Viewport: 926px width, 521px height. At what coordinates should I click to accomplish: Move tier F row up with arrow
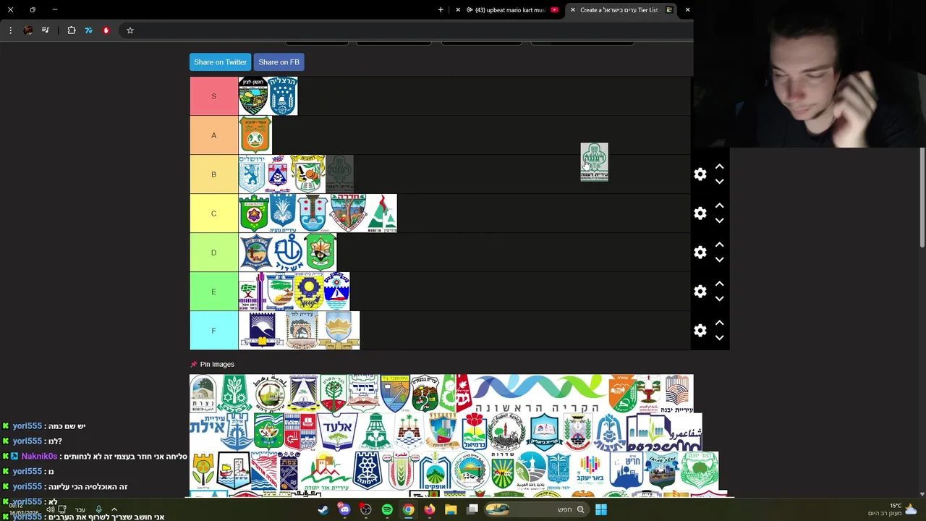tap(719, 323)
